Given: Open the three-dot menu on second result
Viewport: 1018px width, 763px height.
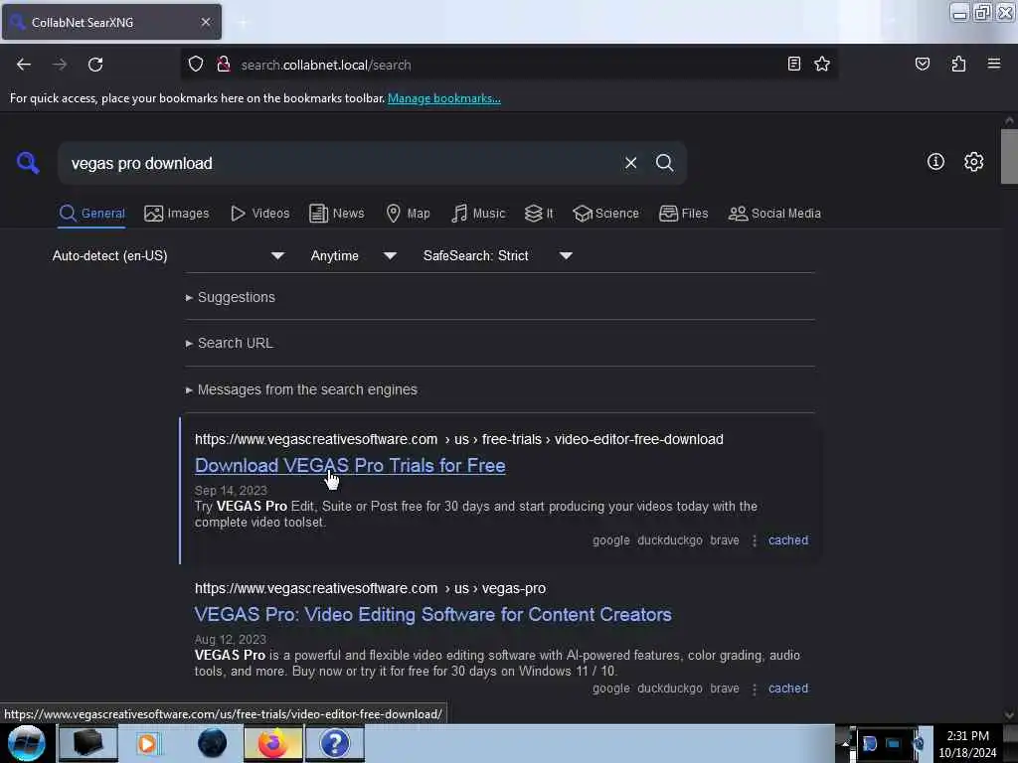Looking at the screenshot, I should 754,689.
